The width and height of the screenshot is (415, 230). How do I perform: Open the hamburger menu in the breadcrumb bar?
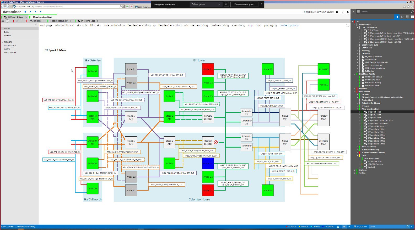point(3,21)
